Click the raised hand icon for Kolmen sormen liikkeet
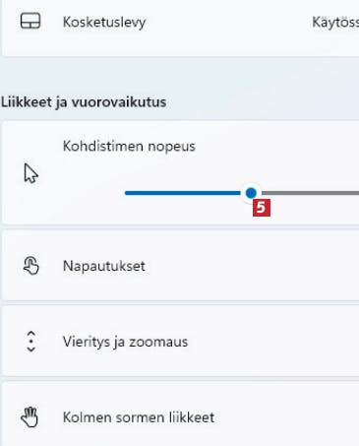This screenshot has height=446, width=359. 30,417
